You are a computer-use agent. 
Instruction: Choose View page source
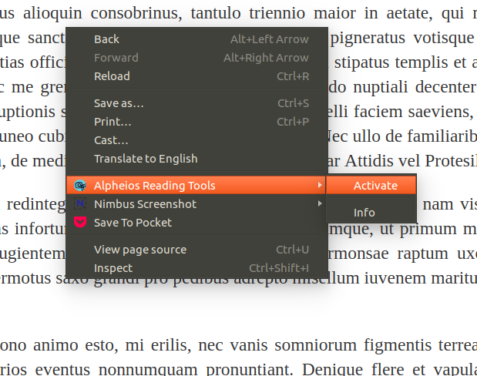[197, 250]
